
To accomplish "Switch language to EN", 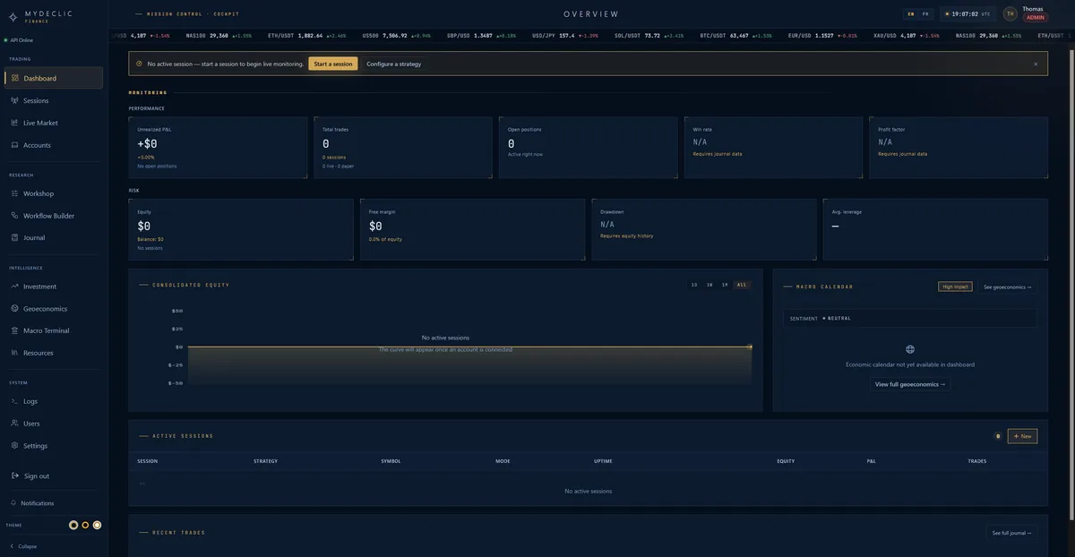I will pyautogui.click(x=911, y=14).
